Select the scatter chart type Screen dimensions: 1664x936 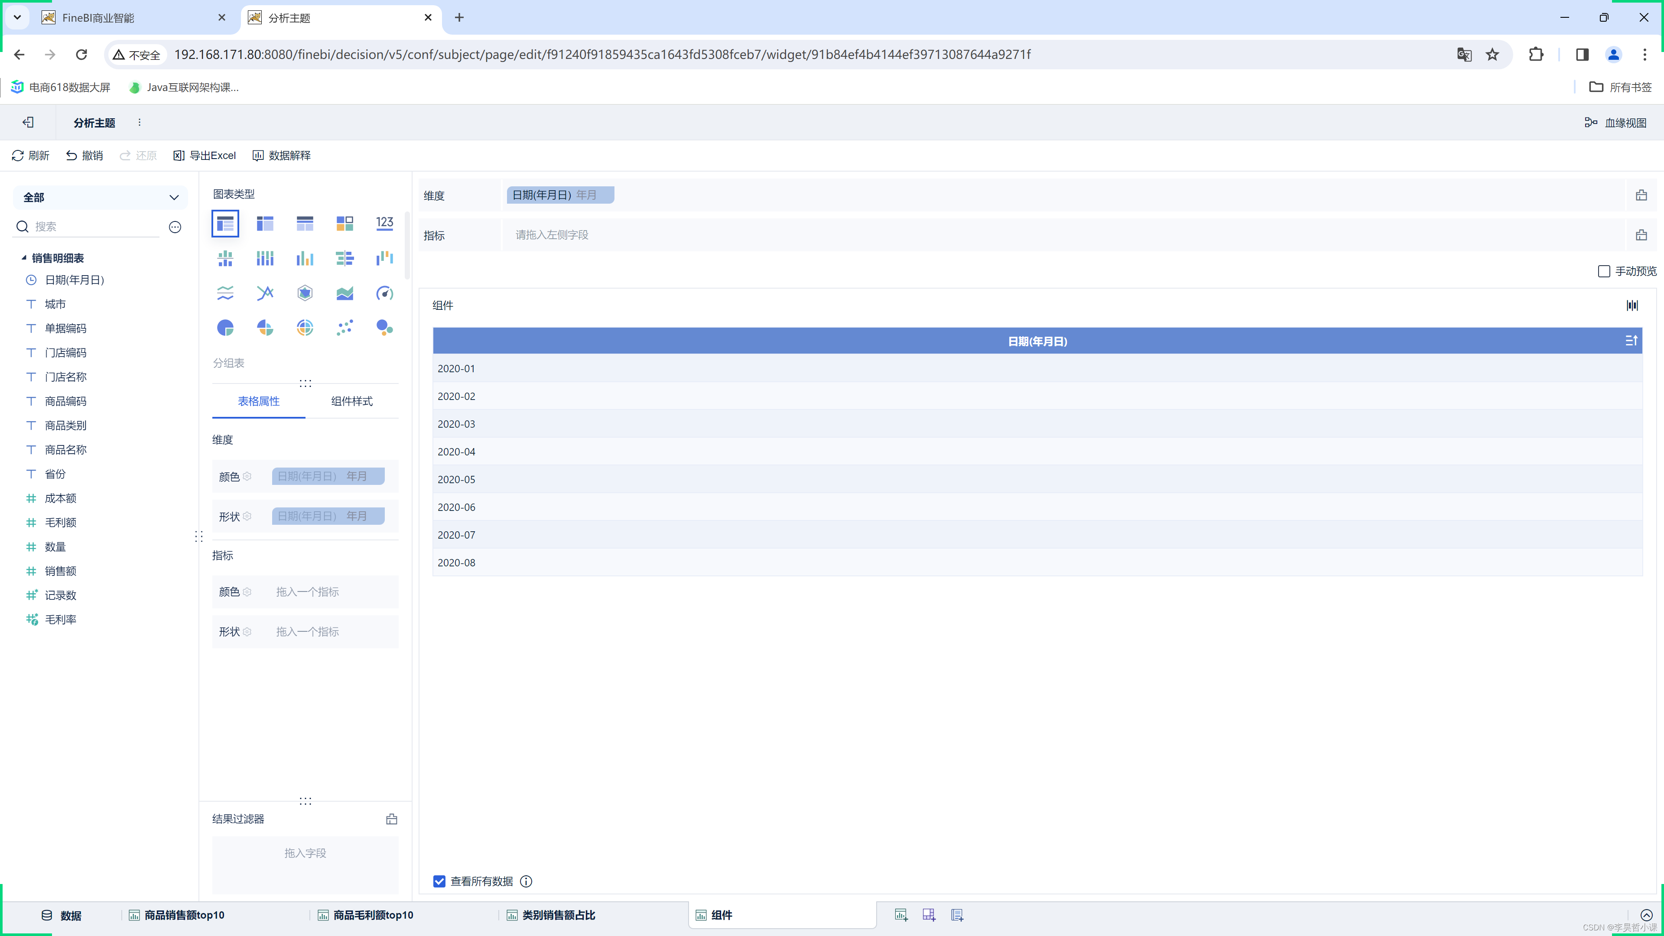tap(345, 328)
